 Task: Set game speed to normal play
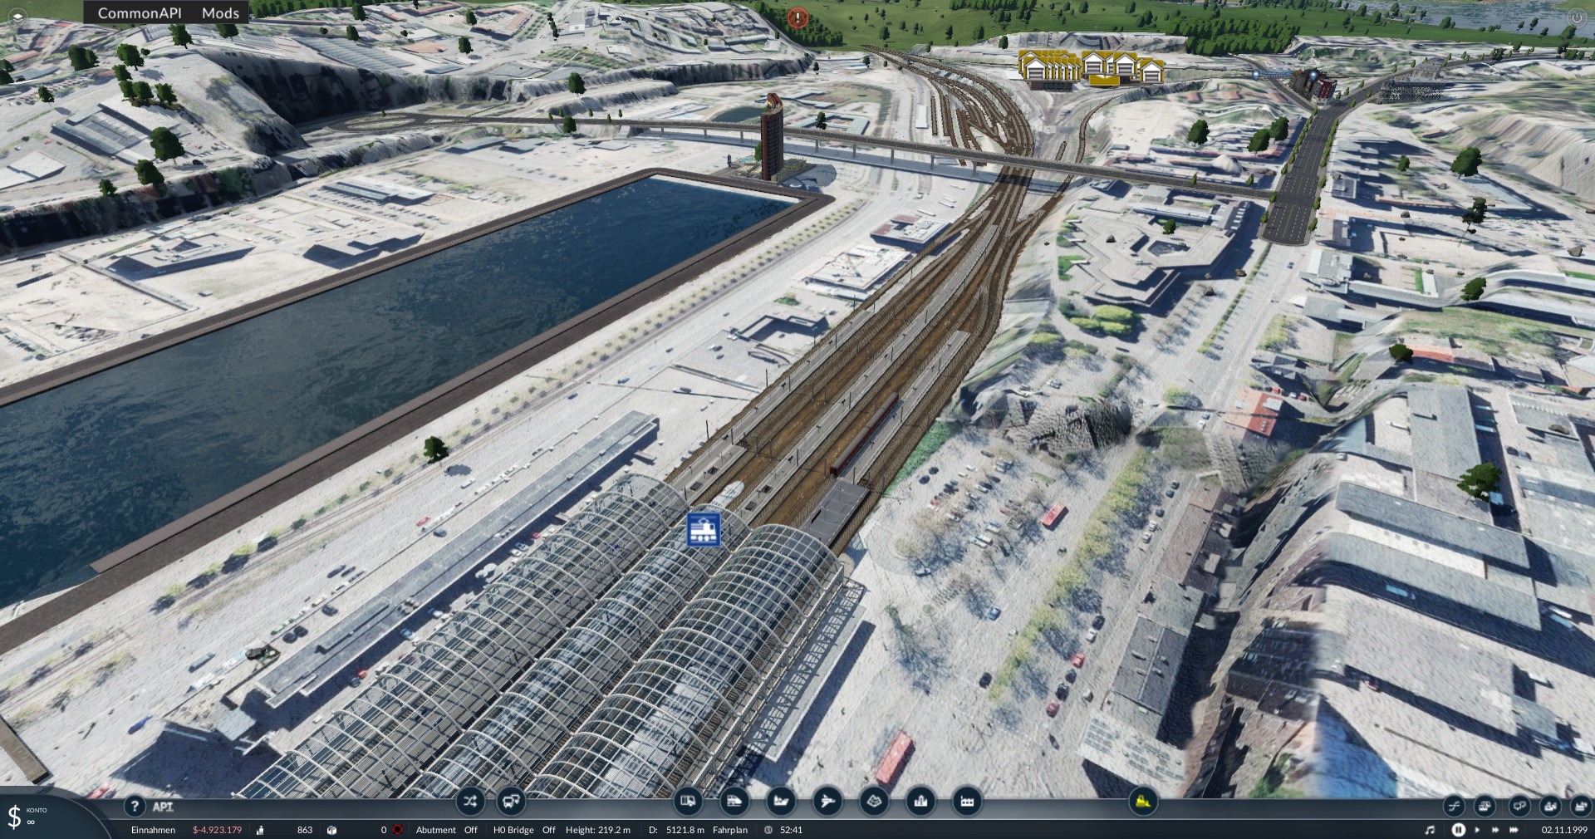click(x=1477, y=830)
